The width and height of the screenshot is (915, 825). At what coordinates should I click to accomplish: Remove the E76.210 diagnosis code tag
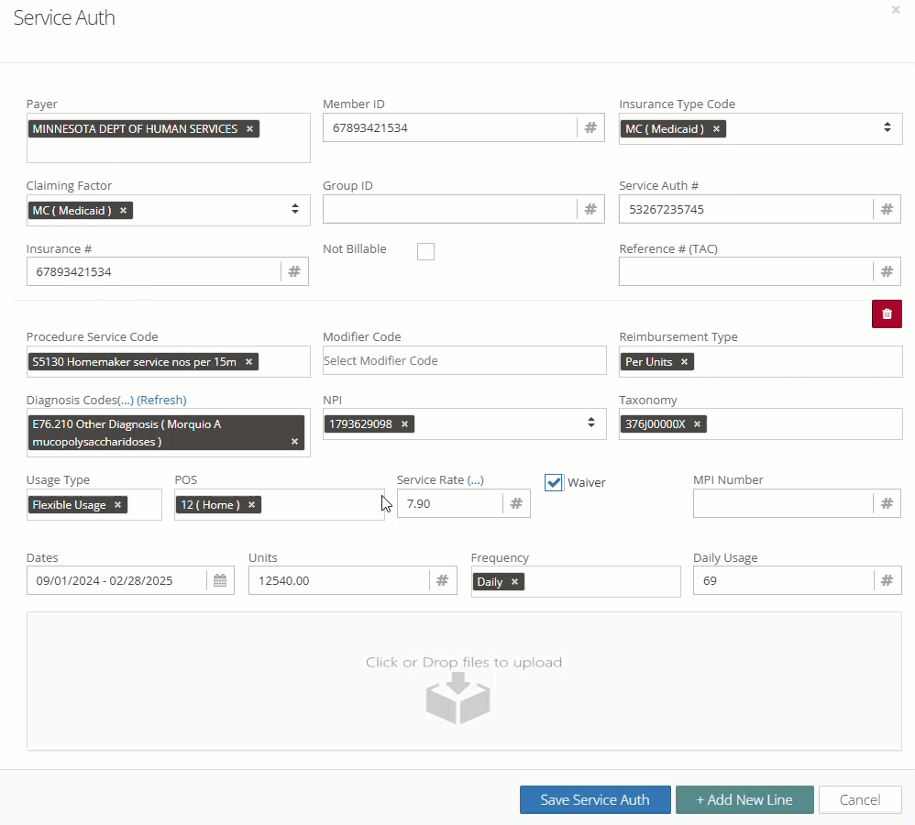pyautogui.click(x=294, y=442)
